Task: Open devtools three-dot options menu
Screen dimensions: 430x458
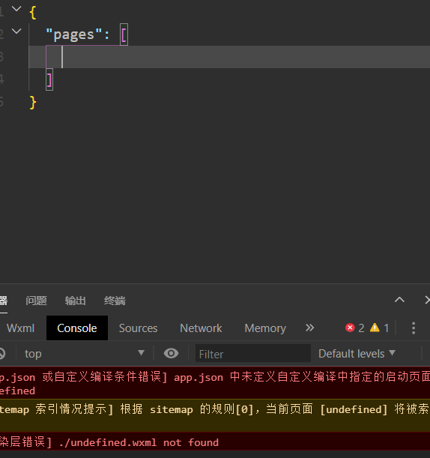Action: 414,328
